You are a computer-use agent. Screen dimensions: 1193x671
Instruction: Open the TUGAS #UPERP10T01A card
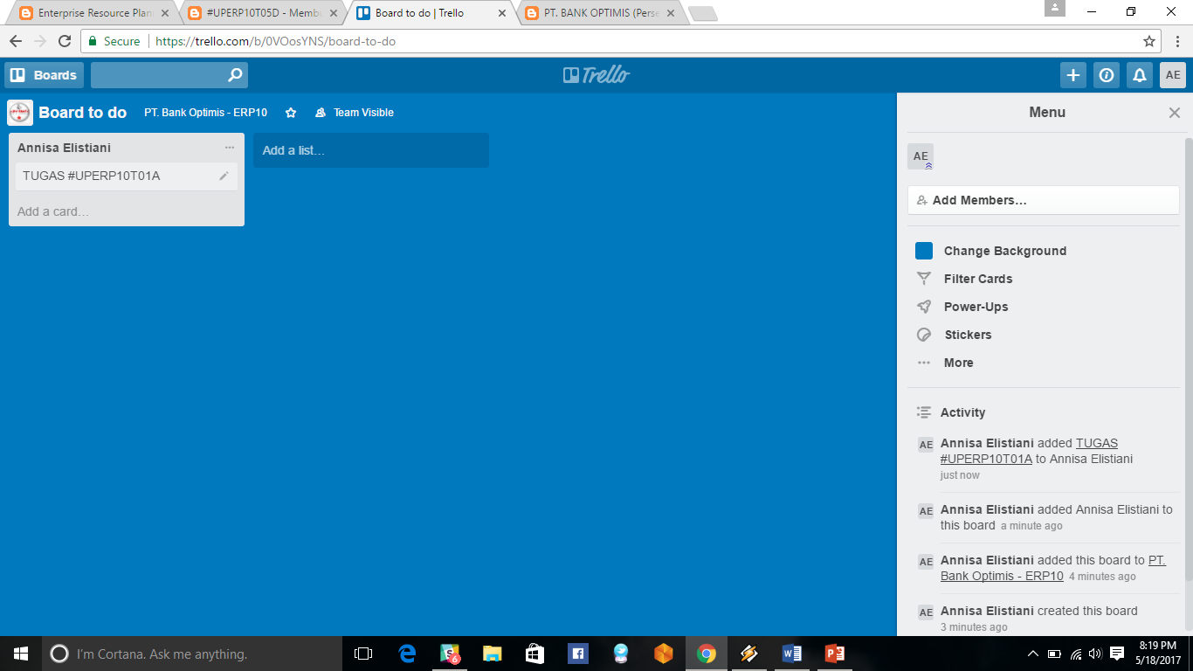127,176
